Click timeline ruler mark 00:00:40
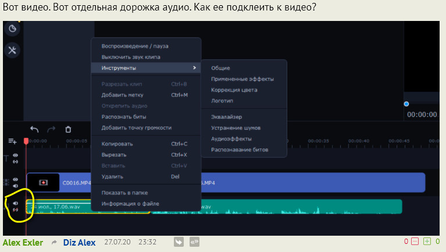Viewport: 446px width, 252px height. coord(359,141)
